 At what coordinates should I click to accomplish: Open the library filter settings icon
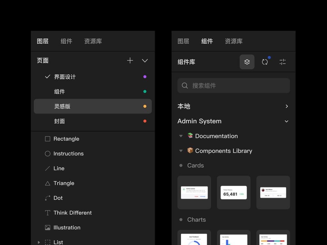point(283,62)
